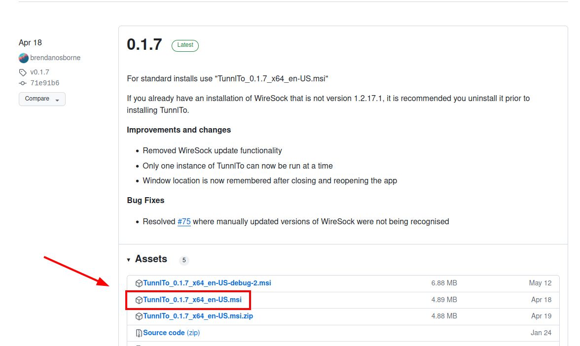Download TunnlTo_0.1.7_x64_en-US.msi.zip

coord(198,316)
